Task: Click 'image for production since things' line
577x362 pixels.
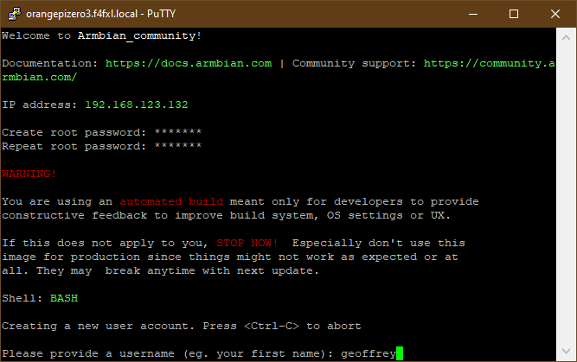Action: 229,257
